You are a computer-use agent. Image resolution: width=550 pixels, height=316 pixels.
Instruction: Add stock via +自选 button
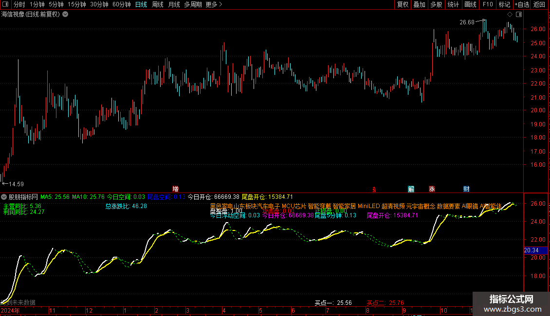[522, 4]
